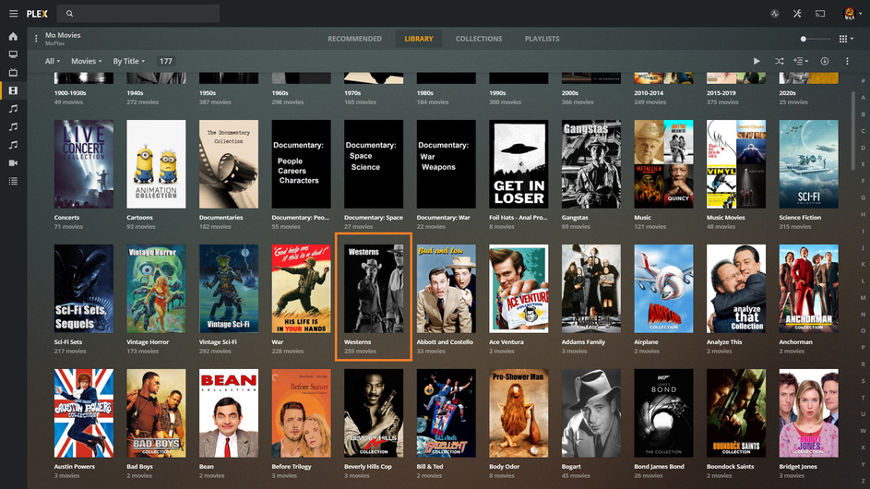Open the Westerns collection poster

click(x=374, y=289)
